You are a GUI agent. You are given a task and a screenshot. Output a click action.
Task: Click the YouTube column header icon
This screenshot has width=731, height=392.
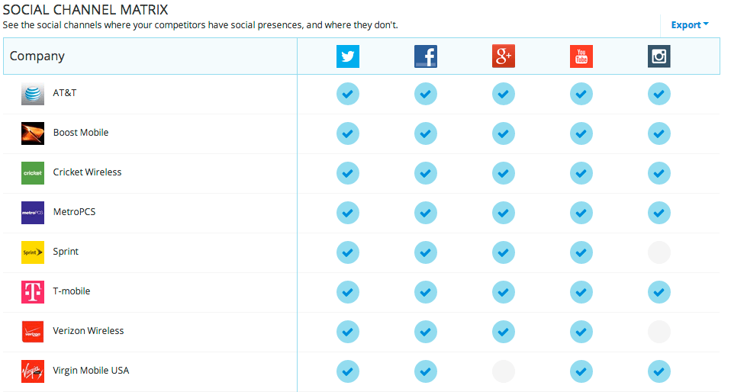coord(581,56)
